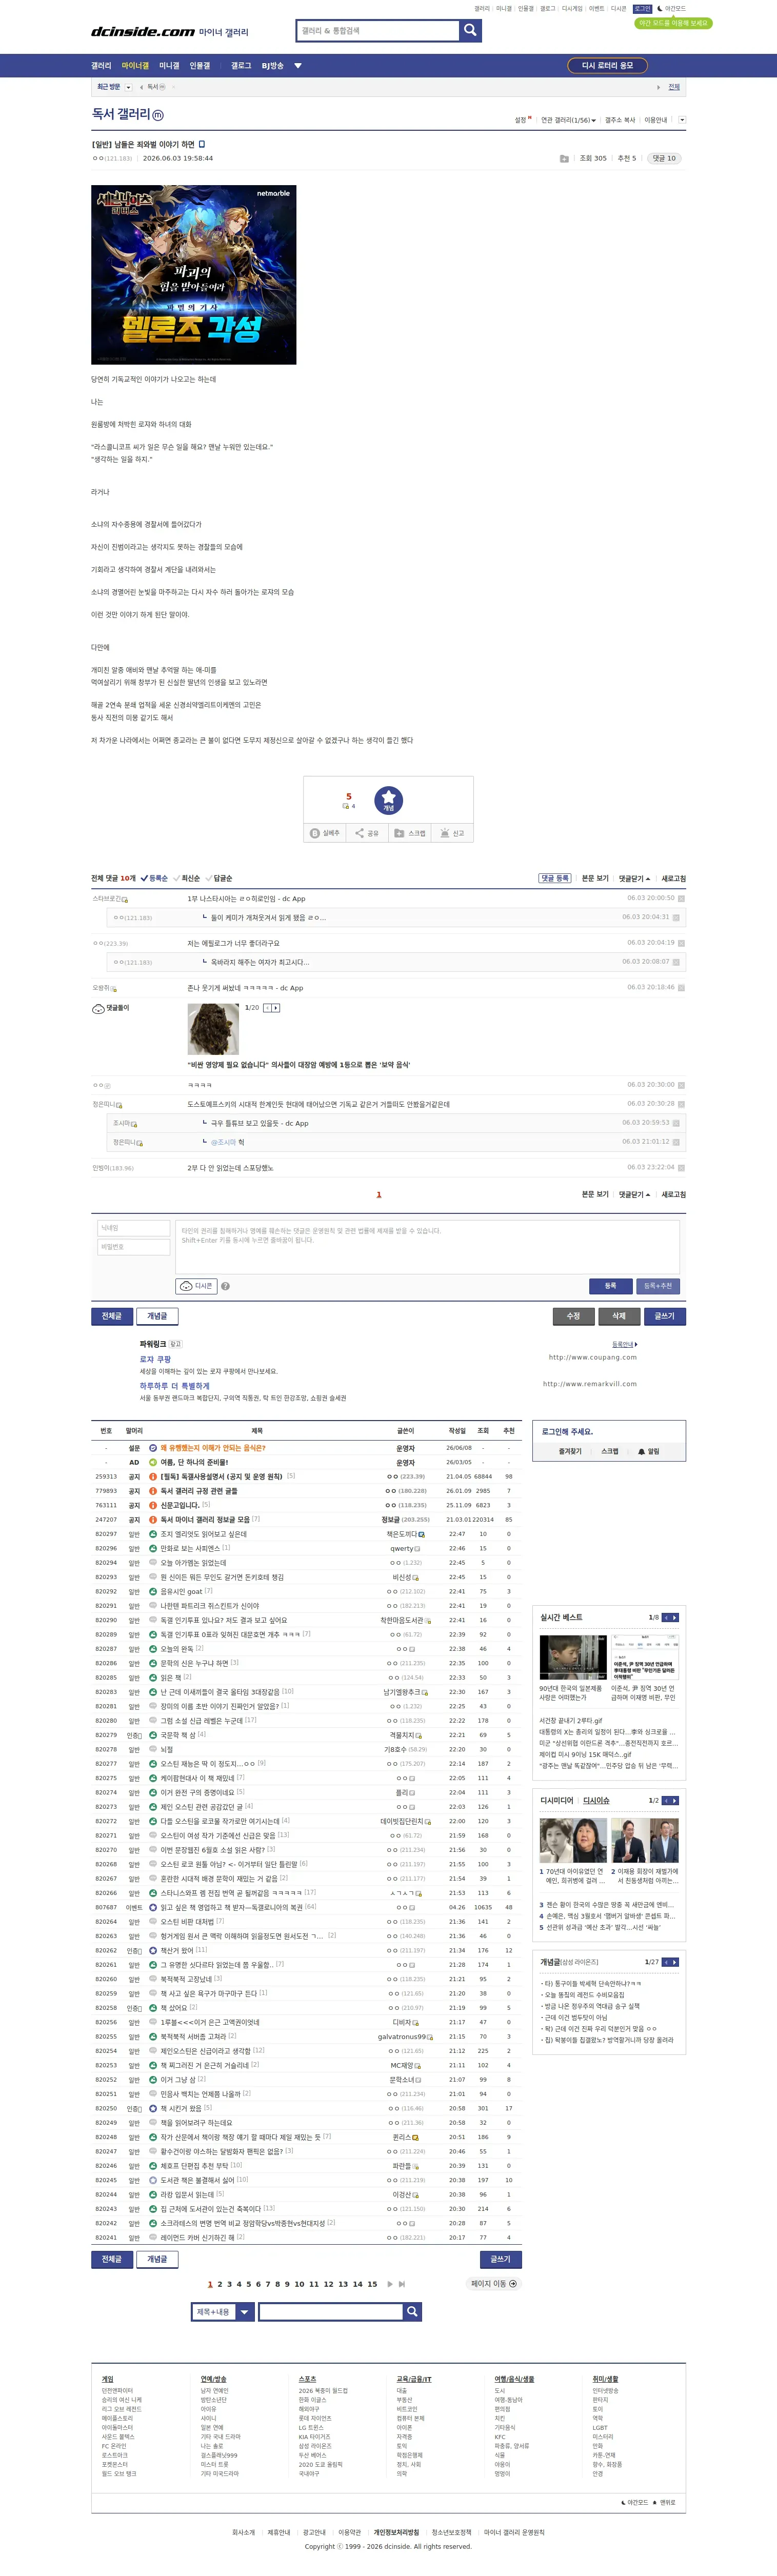Open the BJ방송 menu item

pyautogui.click(x=273, y=66)
